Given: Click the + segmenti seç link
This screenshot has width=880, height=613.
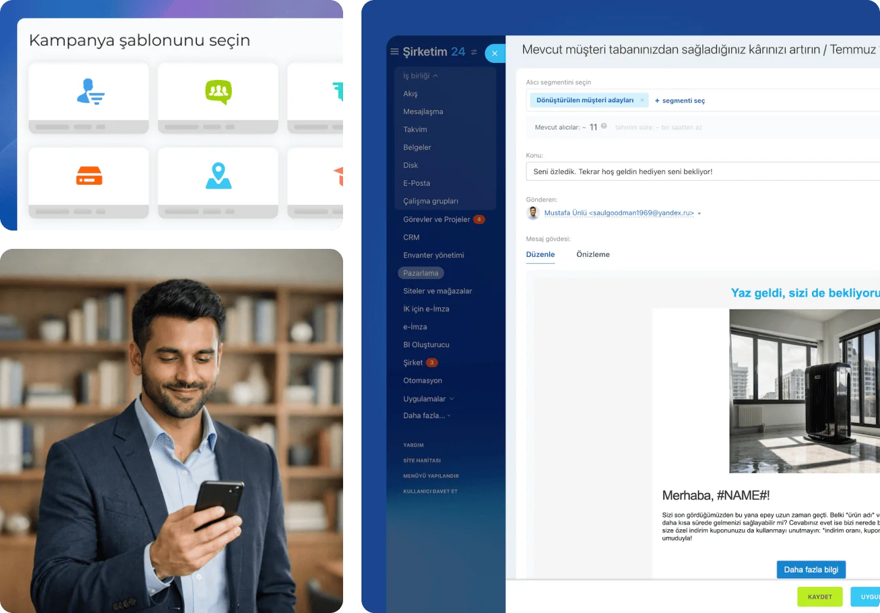Looking at the screenshot, I should click(x=680, y=101).
